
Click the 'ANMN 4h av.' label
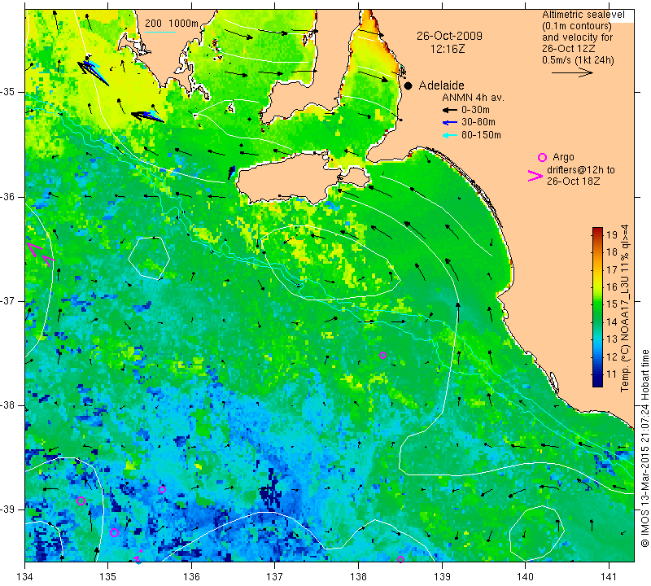473,98
